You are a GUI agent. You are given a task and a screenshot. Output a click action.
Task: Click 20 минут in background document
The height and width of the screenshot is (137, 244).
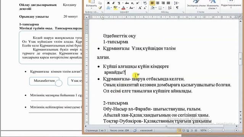coord(71,16)
